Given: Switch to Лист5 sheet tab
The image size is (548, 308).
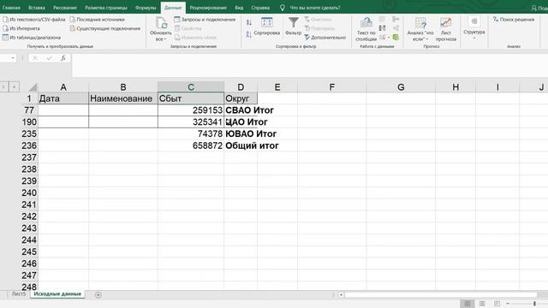Looking at the screenshot, I should pos(19,294).
